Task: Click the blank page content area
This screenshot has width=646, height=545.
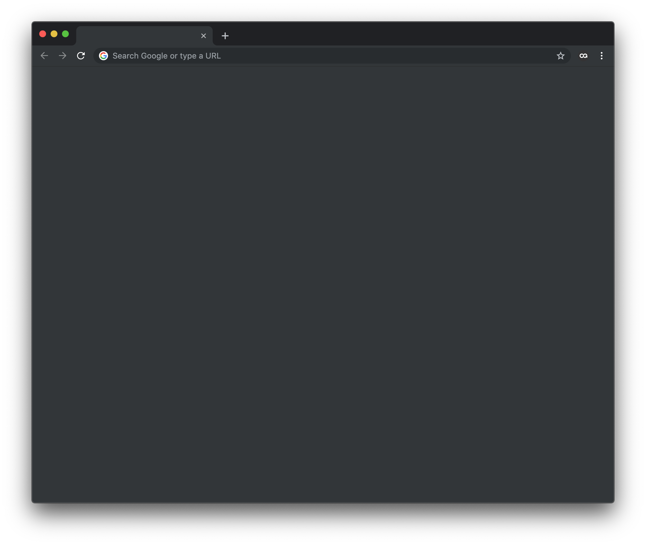Action: [323, 278]
